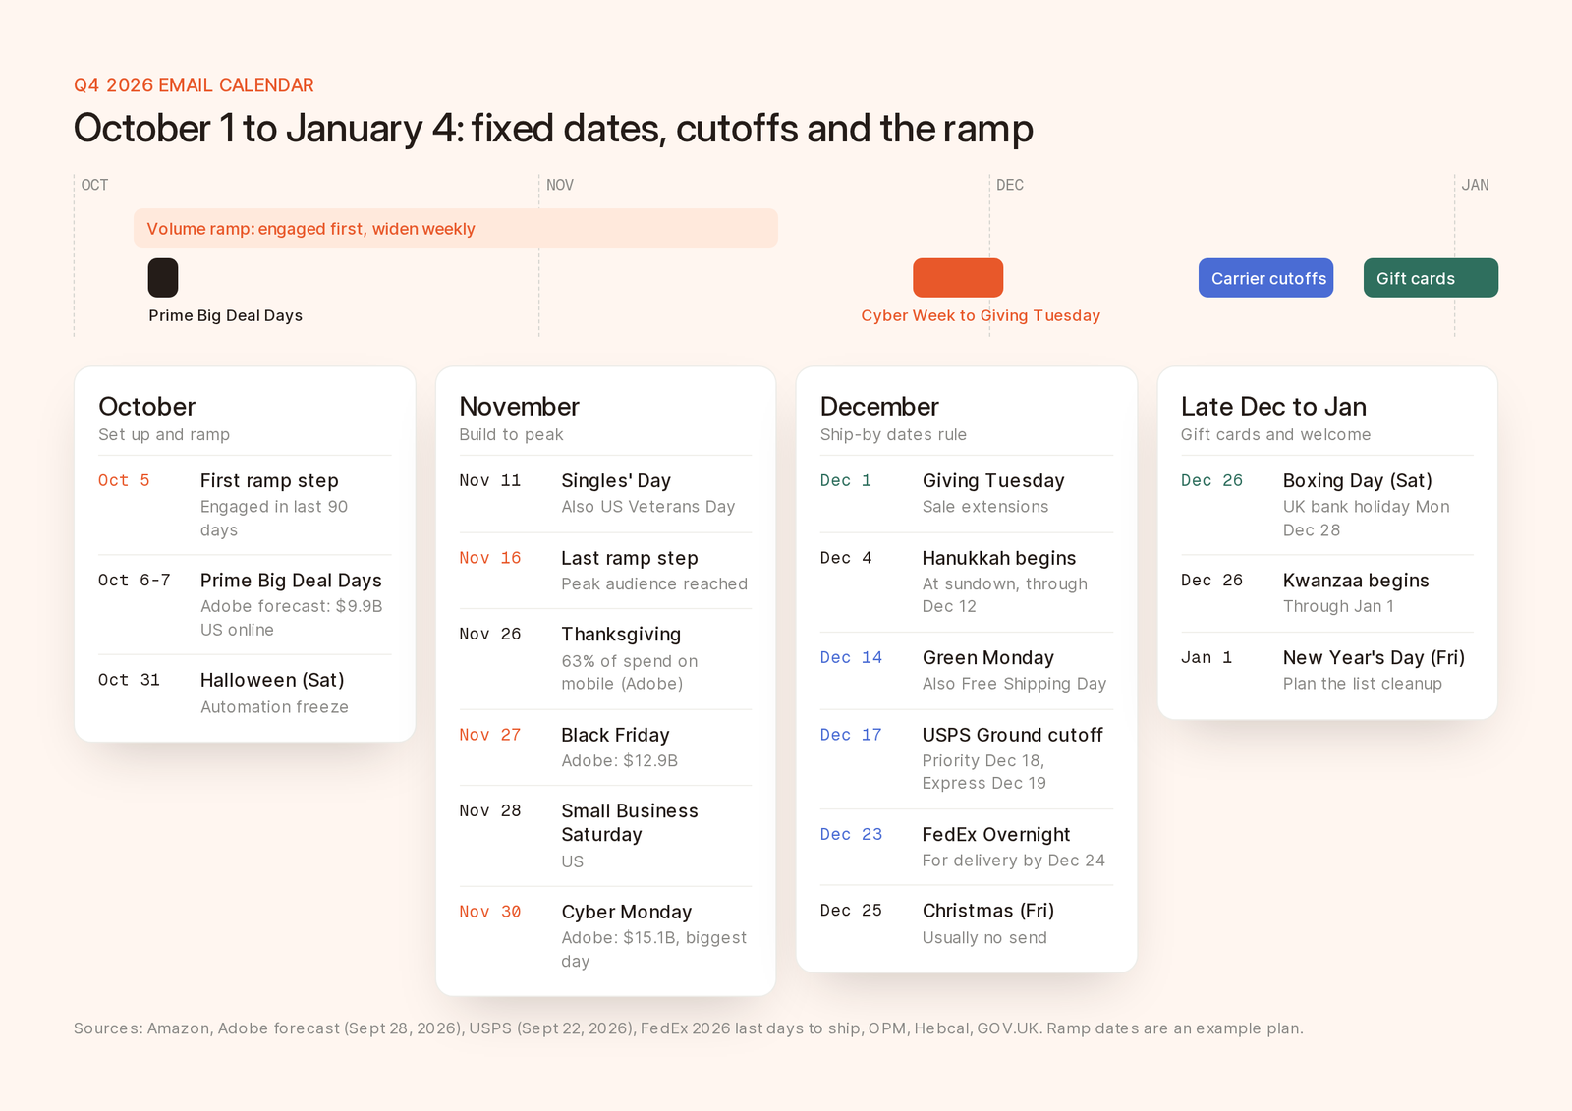
Task: Click the orange Cyber Week timeline block
Action: tap(958, 278)
